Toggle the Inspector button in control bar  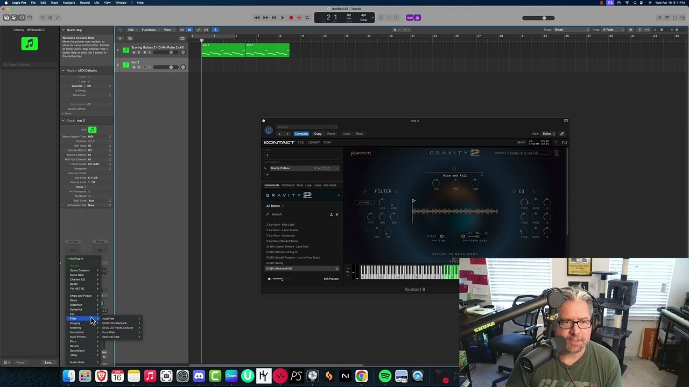14,18
